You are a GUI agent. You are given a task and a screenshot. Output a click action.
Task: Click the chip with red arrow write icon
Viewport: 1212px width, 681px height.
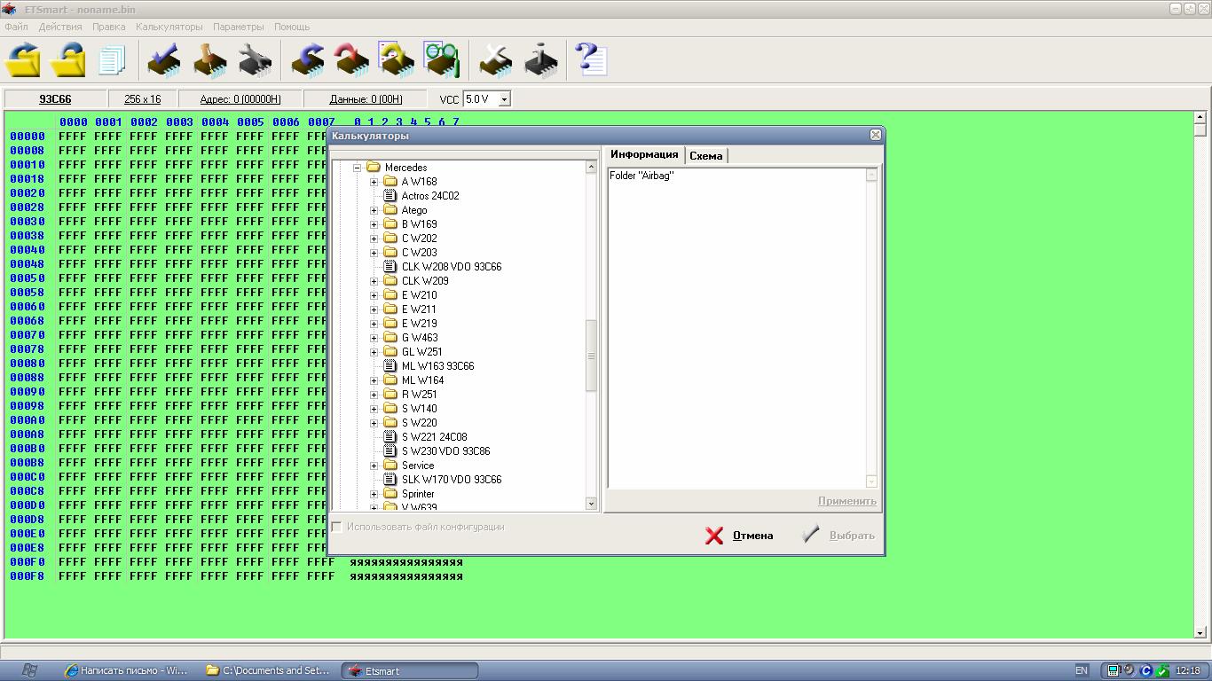pos(351,59)
